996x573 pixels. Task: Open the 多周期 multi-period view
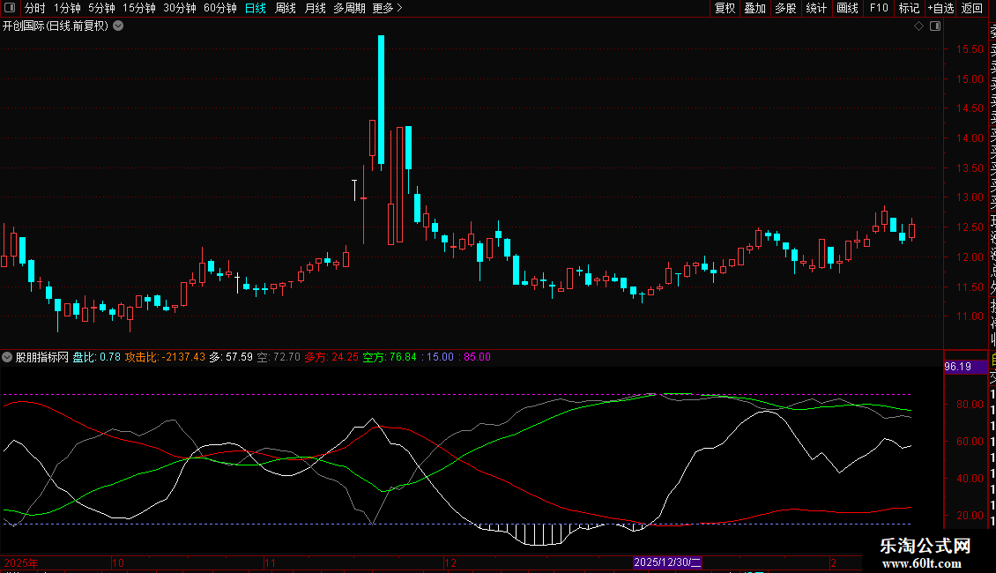350,8
